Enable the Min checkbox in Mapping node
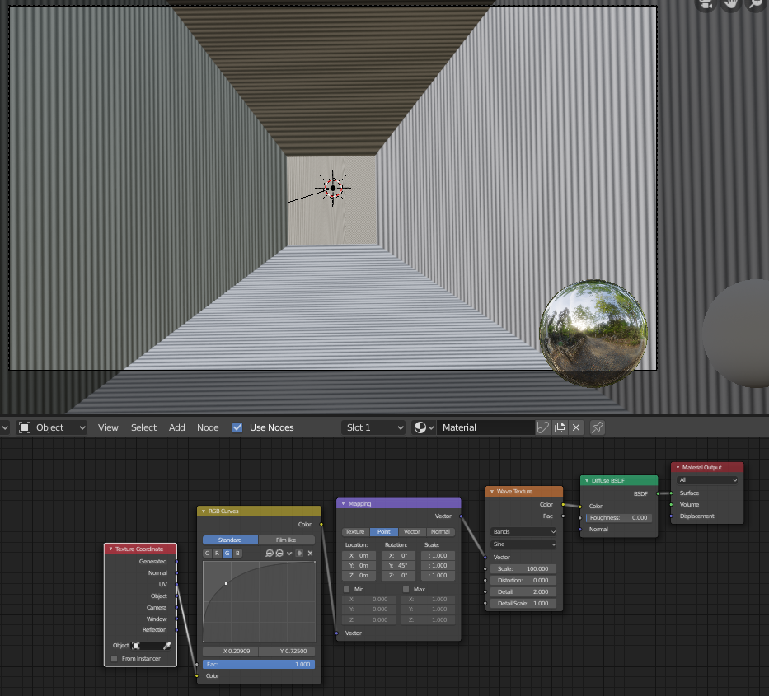This screenshot has height=696, width=769. (x=347, y=589)
